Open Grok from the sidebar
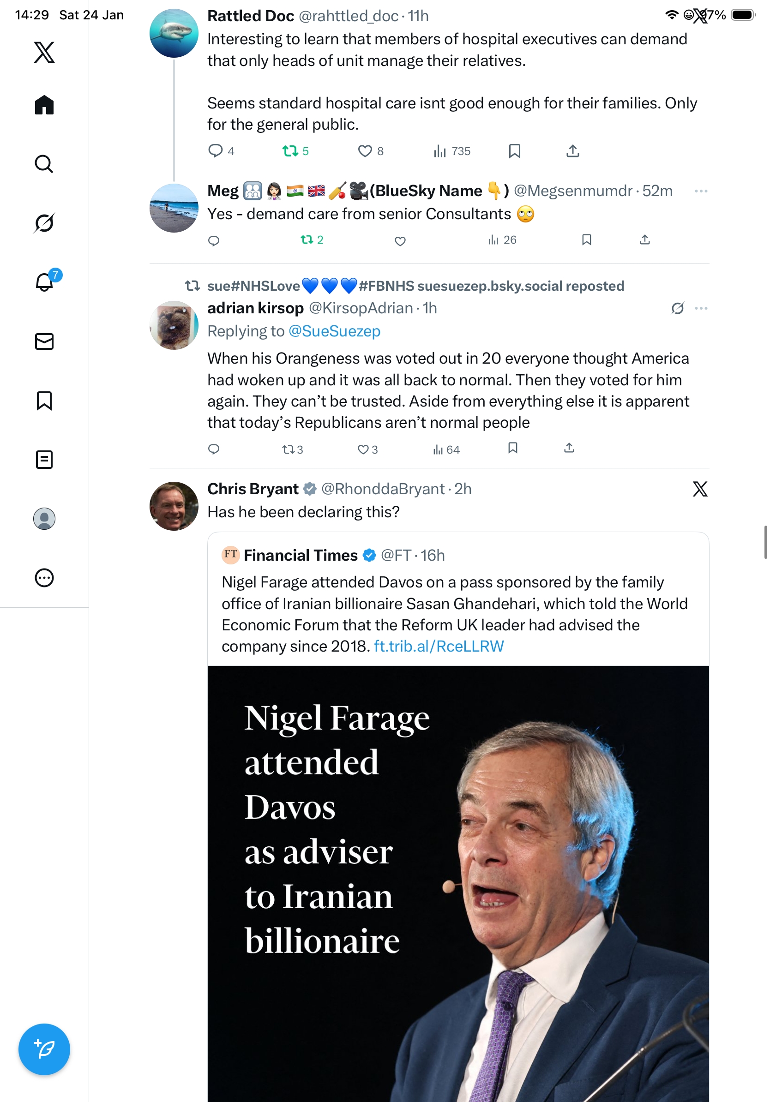 pyautogui.click(x=44, y=223)
